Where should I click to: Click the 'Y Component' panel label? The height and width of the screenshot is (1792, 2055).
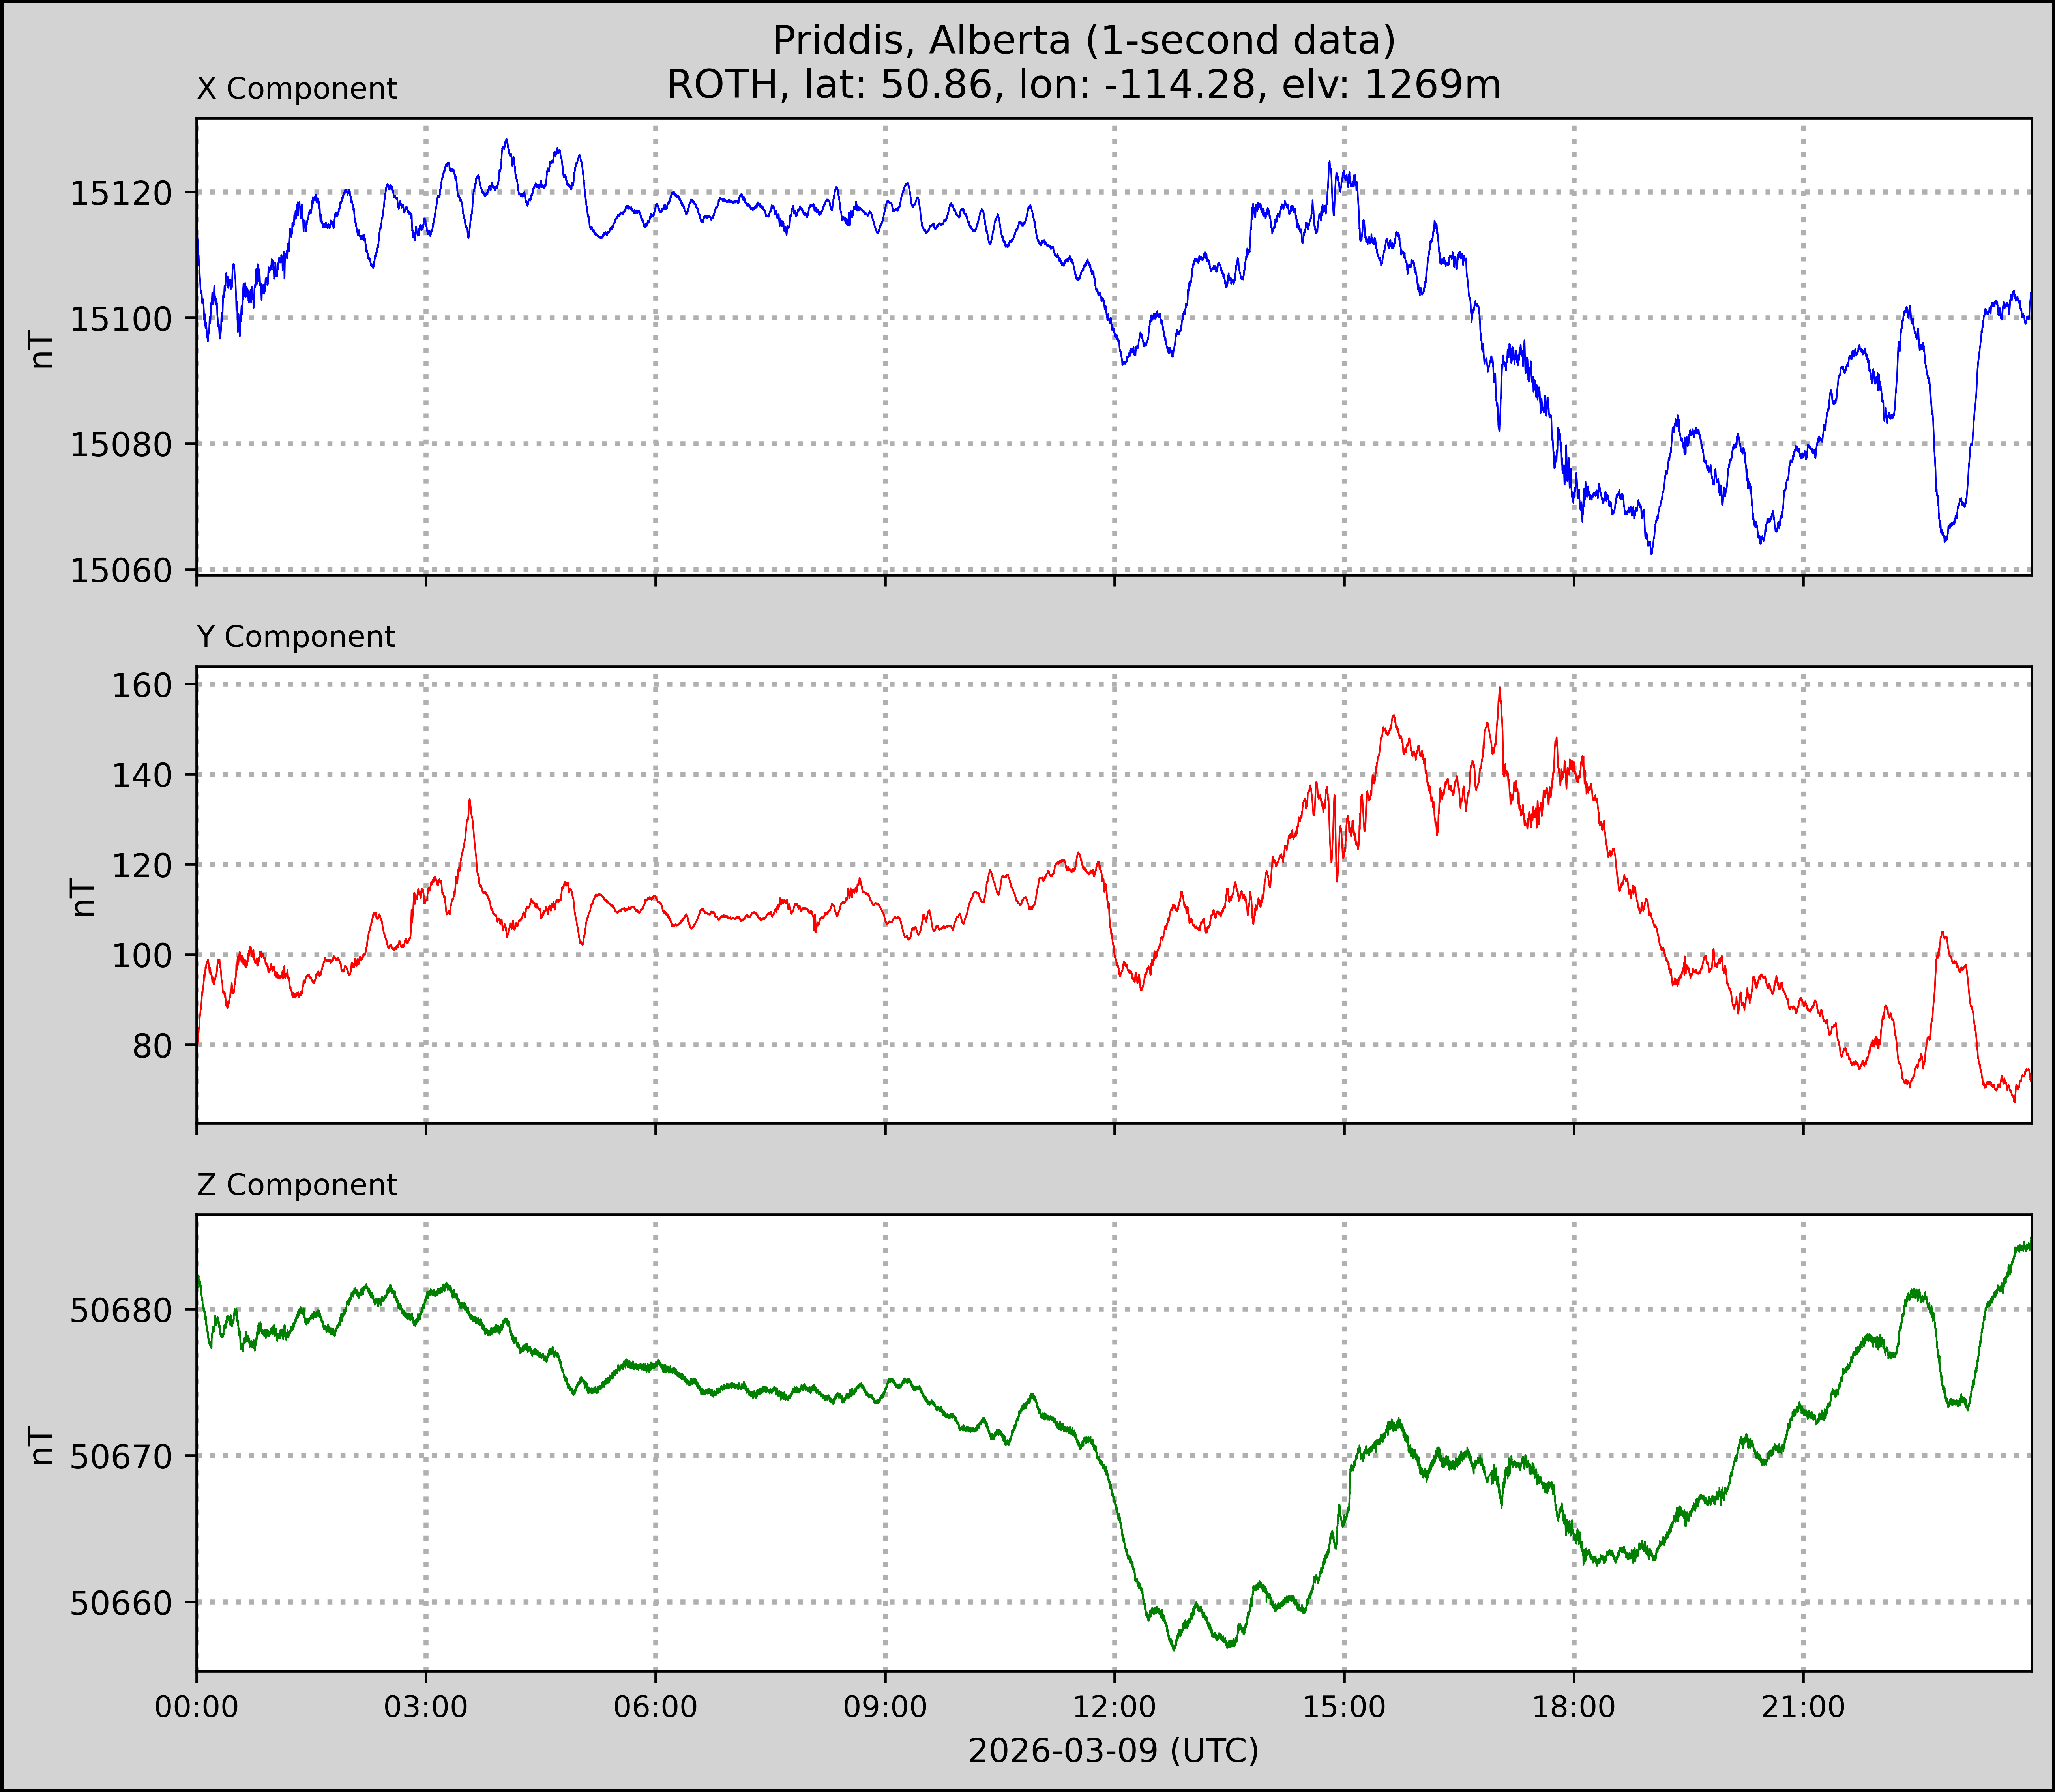click(x=296, y=637)
